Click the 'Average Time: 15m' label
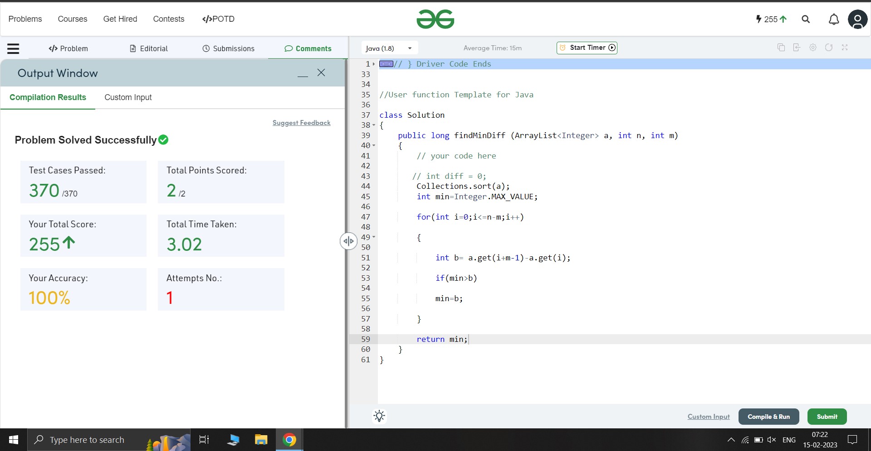The width and height of the screenshot is (871, 451). click(493, 48)
